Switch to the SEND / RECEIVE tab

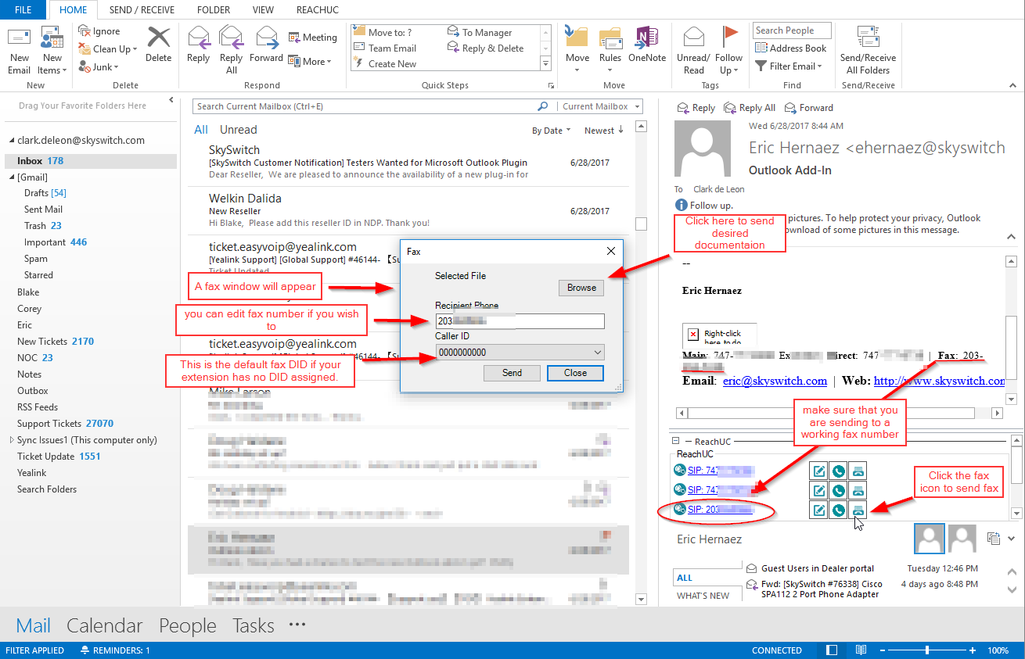coord(142,10)
